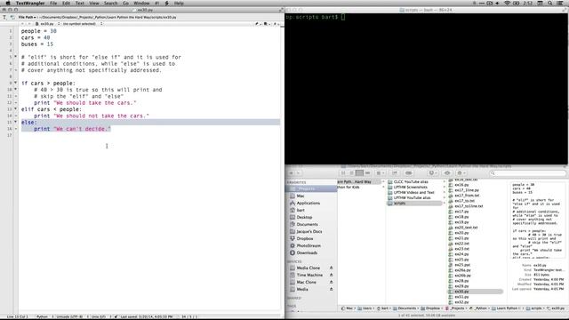Click the Wi-Fi status icon
Viewport: 569px width, 320px height.
click(x=507, y=4)
